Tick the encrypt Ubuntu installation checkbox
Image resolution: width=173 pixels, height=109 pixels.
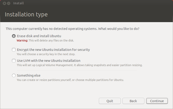[14, 50]
